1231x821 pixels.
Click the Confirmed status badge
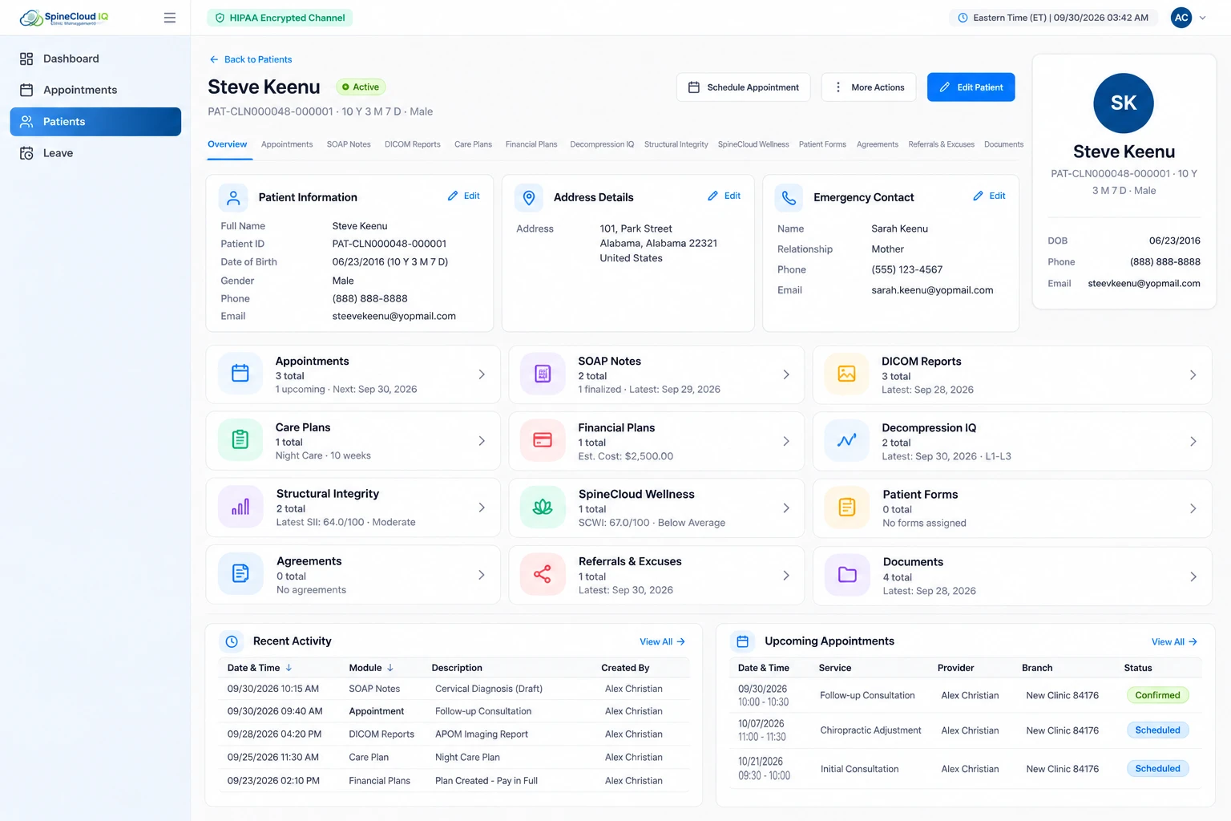(x=1157, y=695)
